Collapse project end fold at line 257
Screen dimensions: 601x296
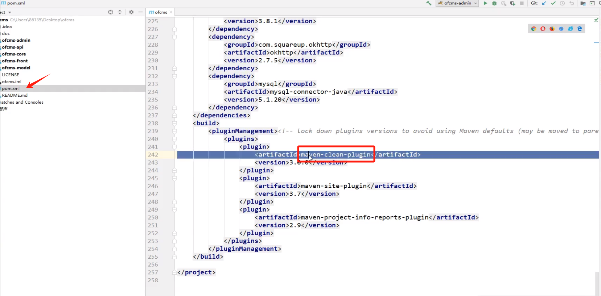pyautogui.click(x=174, y=272)
